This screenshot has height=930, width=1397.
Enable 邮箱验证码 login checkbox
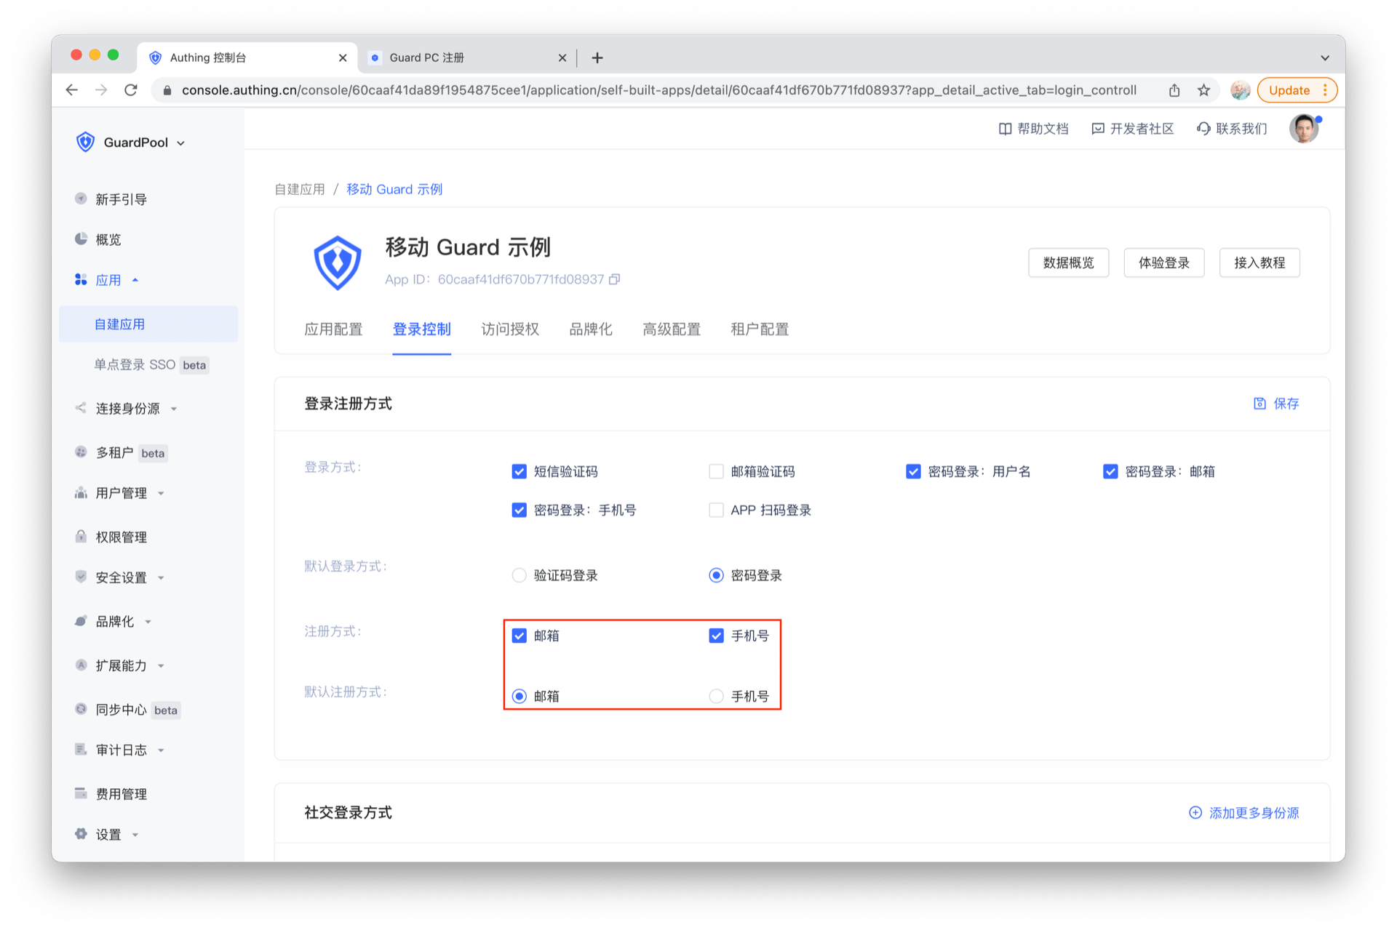[x=716, y=472]
